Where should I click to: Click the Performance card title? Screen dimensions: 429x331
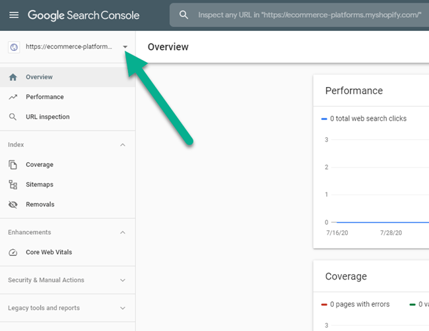tap(354, 91)
